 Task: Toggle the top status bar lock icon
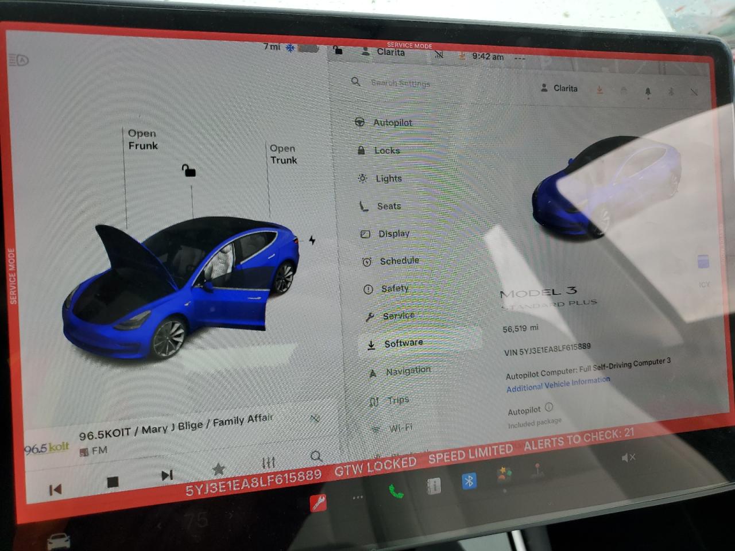pyautogui.click(x=338, y=51)
